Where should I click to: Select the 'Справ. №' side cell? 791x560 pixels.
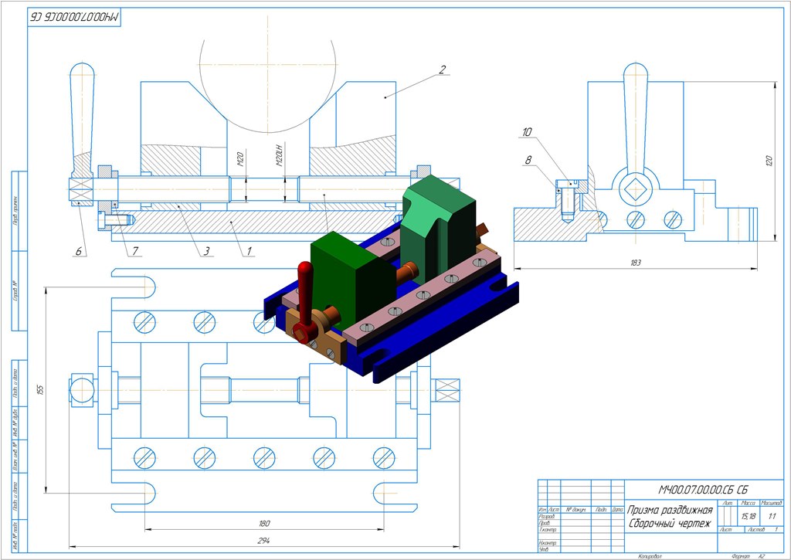pyautogui.click(x=15, y=290)
